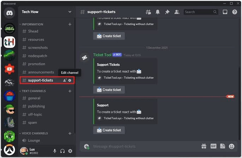Show pinned messages pin icon
The height and width of the screenshot is (158, 242).
tap(167, 12)
